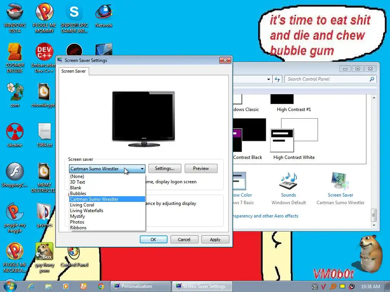Choose Mystify from the screen saver list
Image resolution: width=390 pixels, height=292 pixels.
coord(107,216)
